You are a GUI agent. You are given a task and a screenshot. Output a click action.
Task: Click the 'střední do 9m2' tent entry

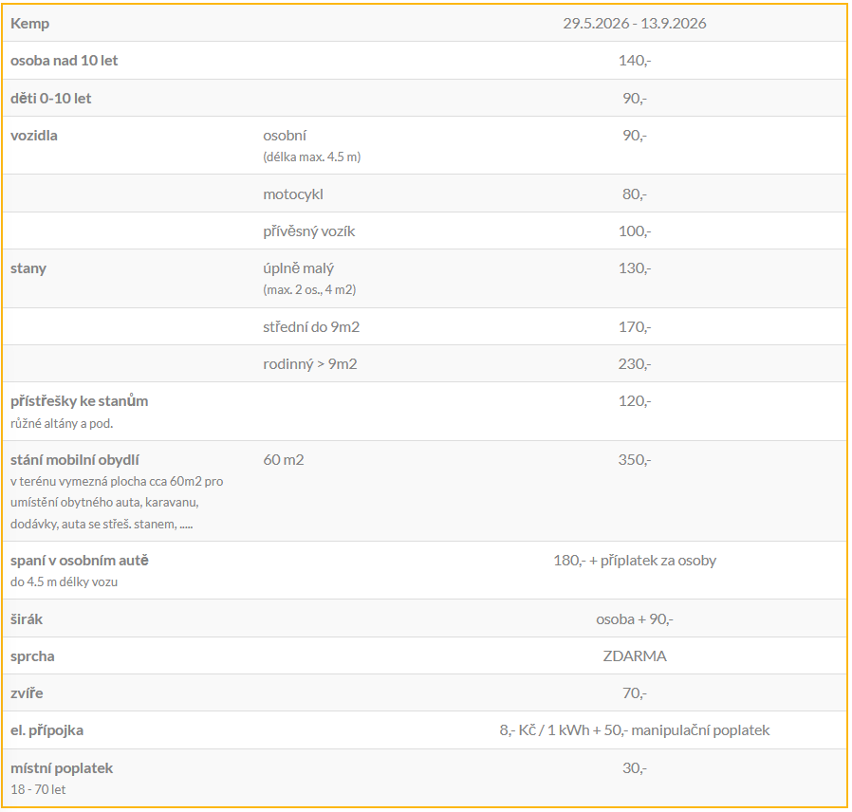311,326
